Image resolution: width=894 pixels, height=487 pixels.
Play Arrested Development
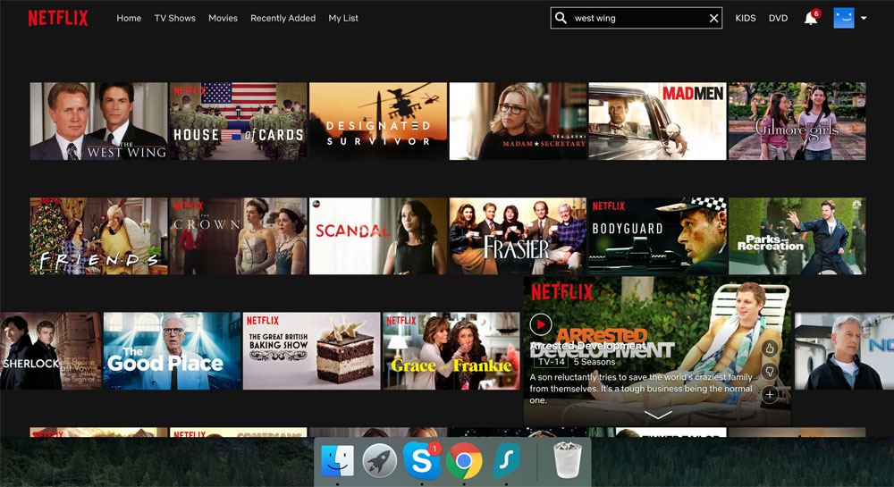click(x=541, y=324)
